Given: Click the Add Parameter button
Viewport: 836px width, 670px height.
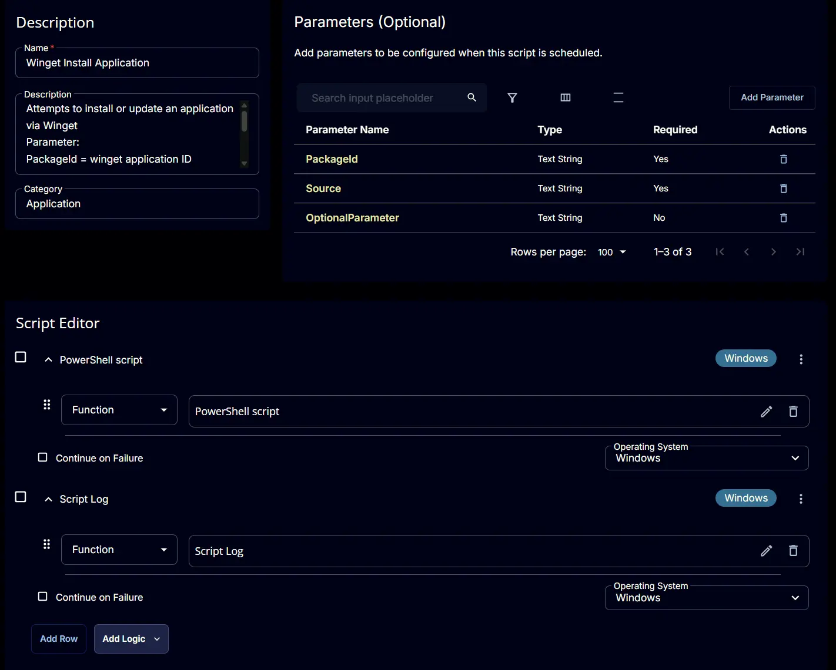Looking at the screenshot, I should (772, 97).
